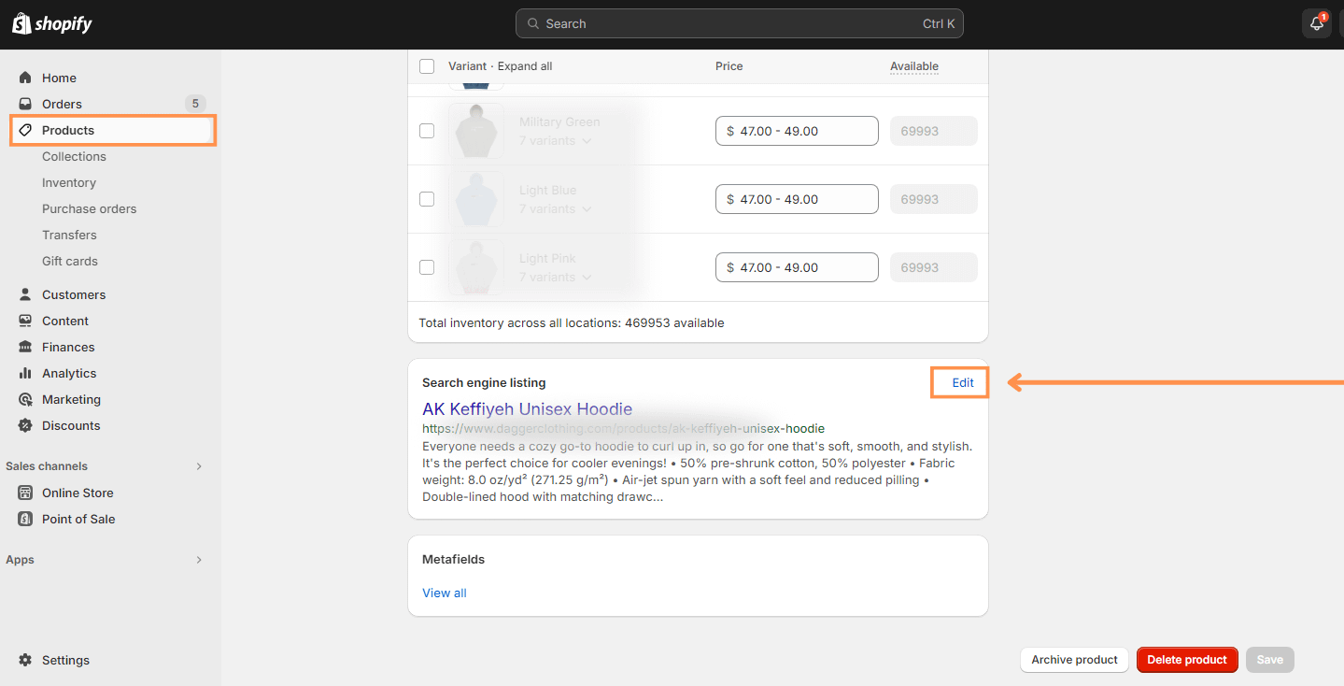
Task: Tick the select-all variants checkbox
Action: point(427,66)
